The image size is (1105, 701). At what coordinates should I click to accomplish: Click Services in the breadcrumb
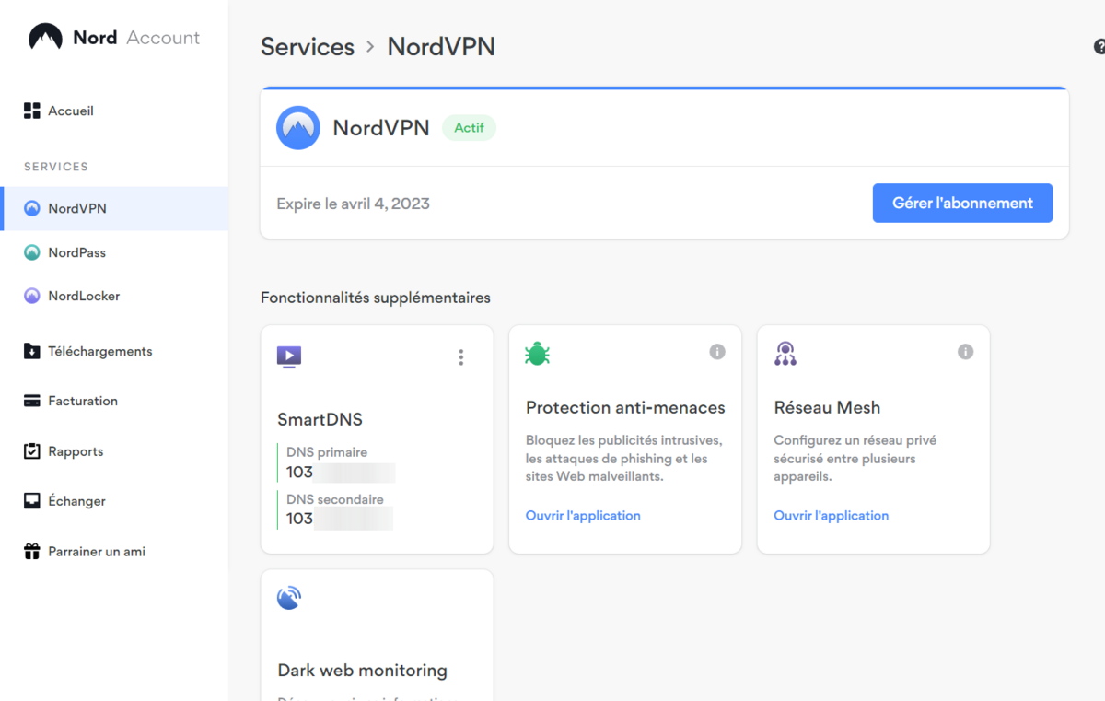[x=308, y=47]
